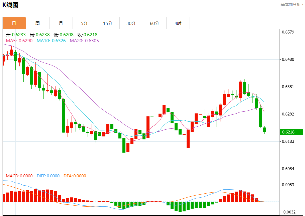This screenshot has width=305, height=216.
Task: Open the 30分 interval tab
Action: point(131,23)
